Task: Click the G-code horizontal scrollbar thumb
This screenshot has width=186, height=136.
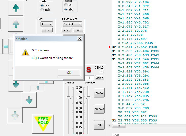Action: [119, 126]
